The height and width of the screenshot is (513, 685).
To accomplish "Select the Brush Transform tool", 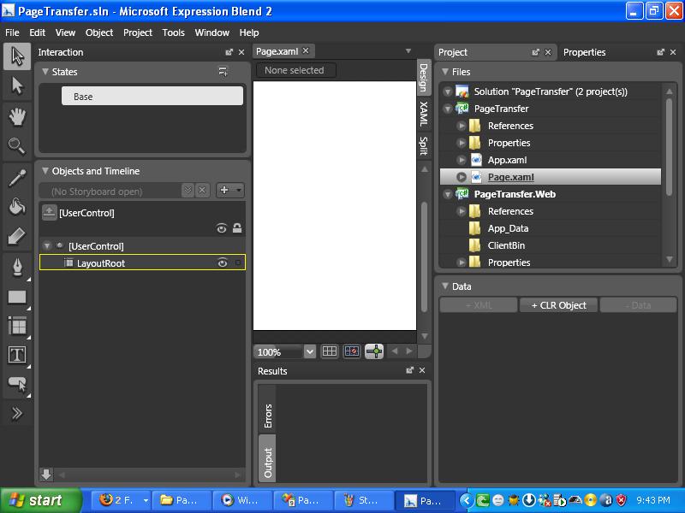I will click(17, 236).
